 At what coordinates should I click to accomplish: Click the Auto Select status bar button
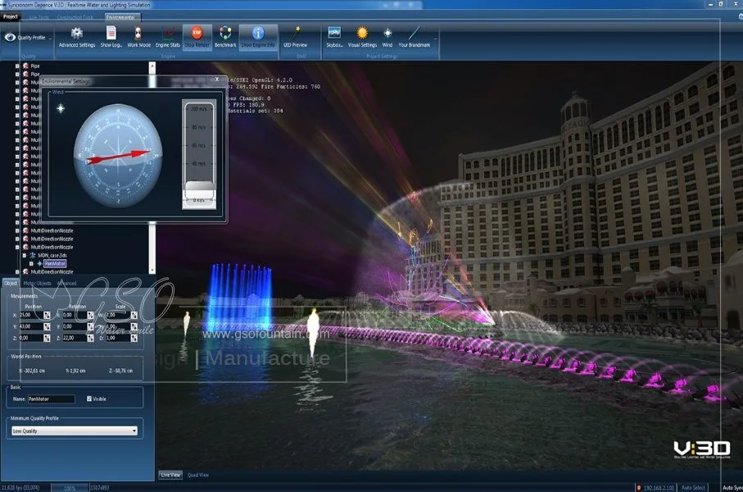[693, 488]
